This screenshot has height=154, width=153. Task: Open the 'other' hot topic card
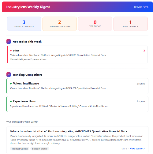tap(77, 54)
